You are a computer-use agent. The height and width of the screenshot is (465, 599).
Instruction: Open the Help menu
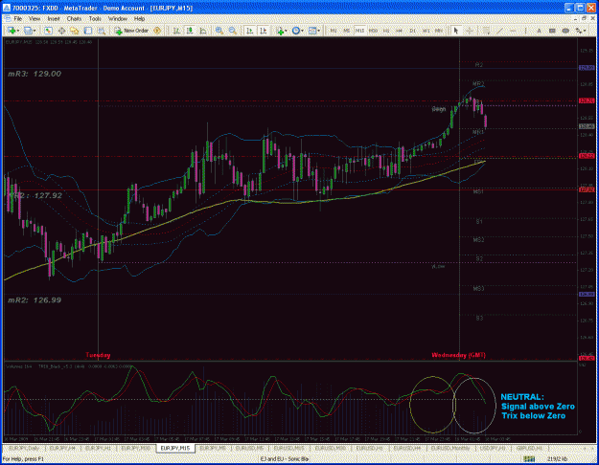139,19
